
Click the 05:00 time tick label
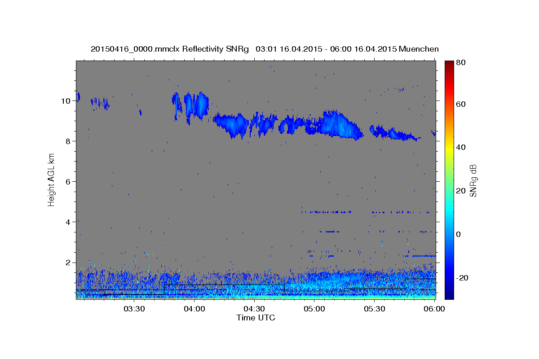tap(314, 309)
